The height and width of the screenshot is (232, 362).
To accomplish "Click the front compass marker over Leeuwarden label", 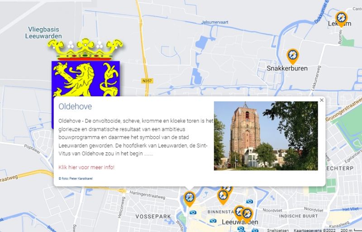I will coord(247,215).
